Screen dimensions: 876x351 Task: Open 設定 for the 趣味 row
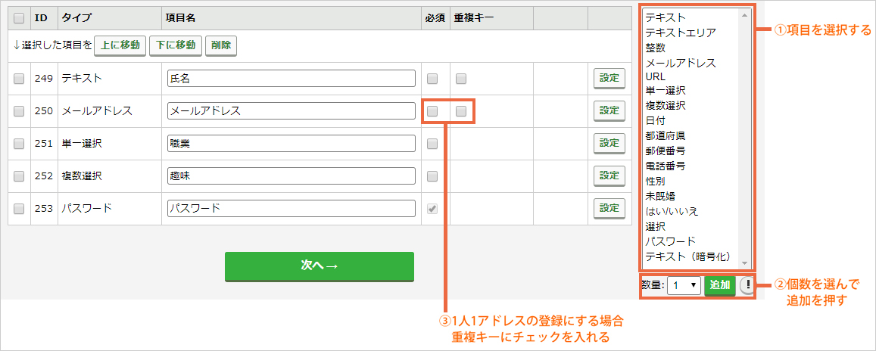(609, 175)
